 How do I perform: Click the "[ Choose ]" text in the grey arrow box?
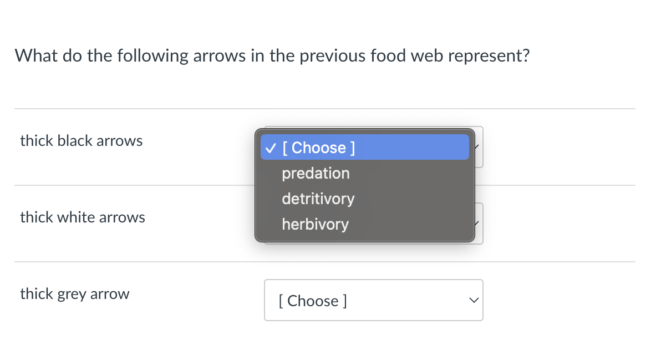tap(313, 300)
